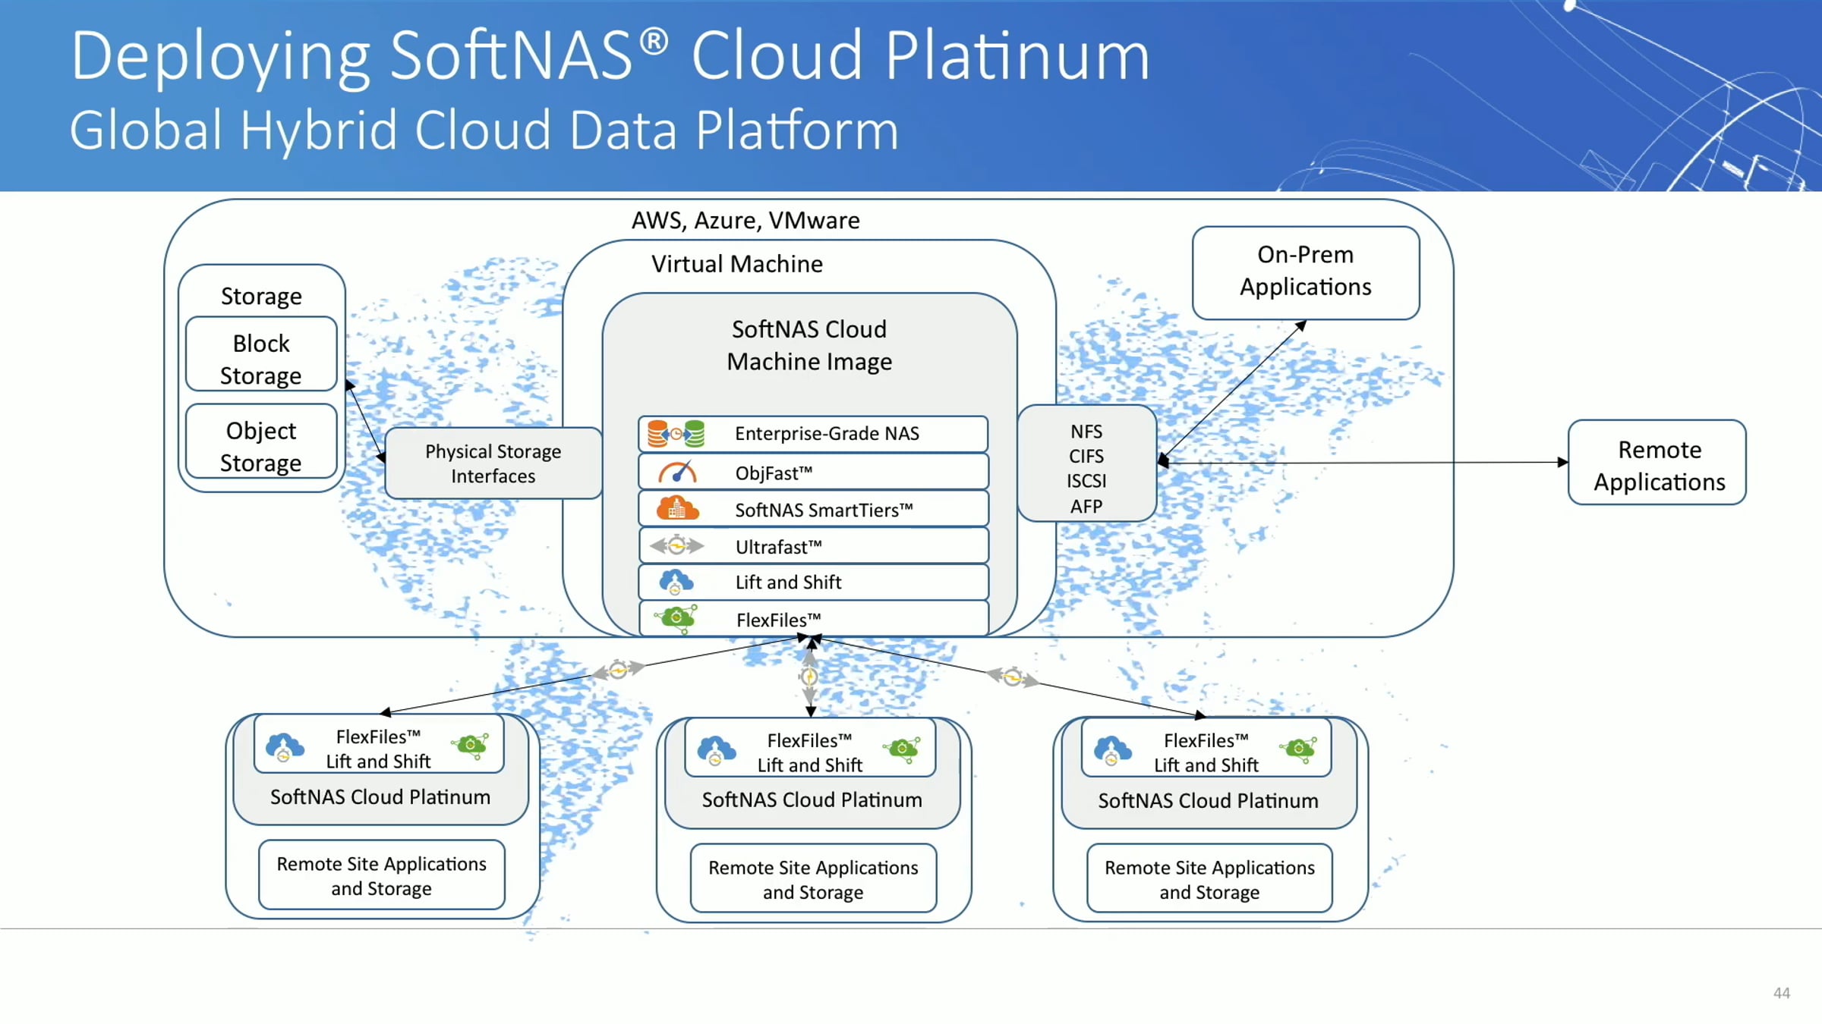The width and height of the screenshot is (1822, 1024).
Task: Click the FlexFiles™ row label in Machine Image
Action: (779, 620)
